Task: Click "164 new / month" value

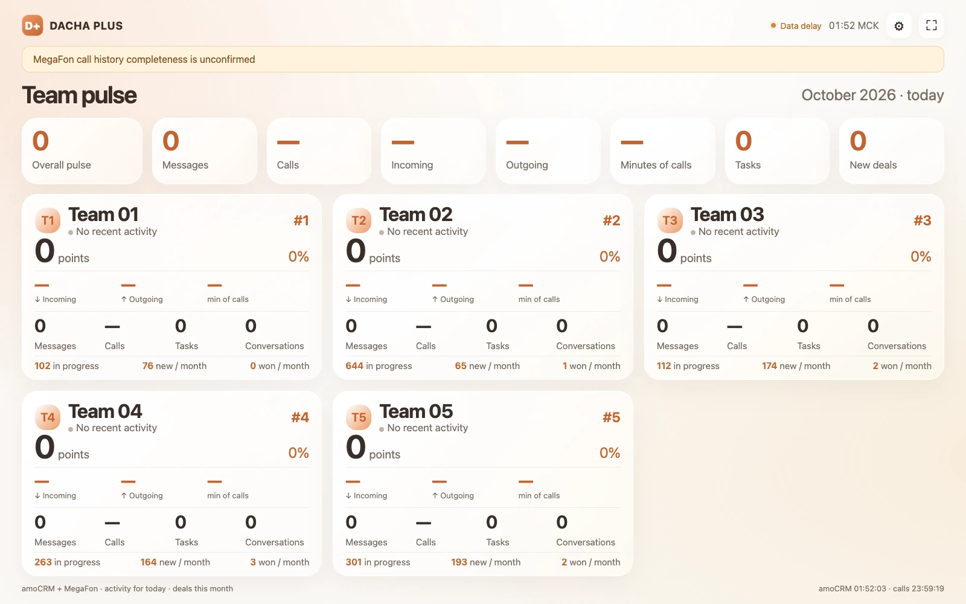Action: (x=175, y=562)
